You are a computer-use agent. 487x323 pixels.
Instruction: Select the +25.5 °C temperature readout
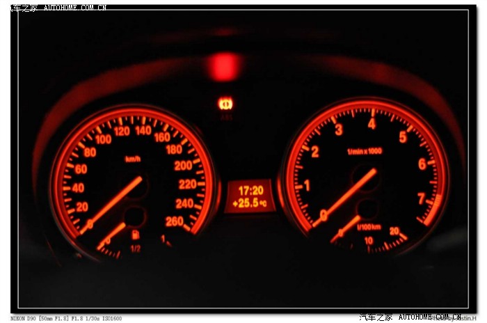(250, 203)
